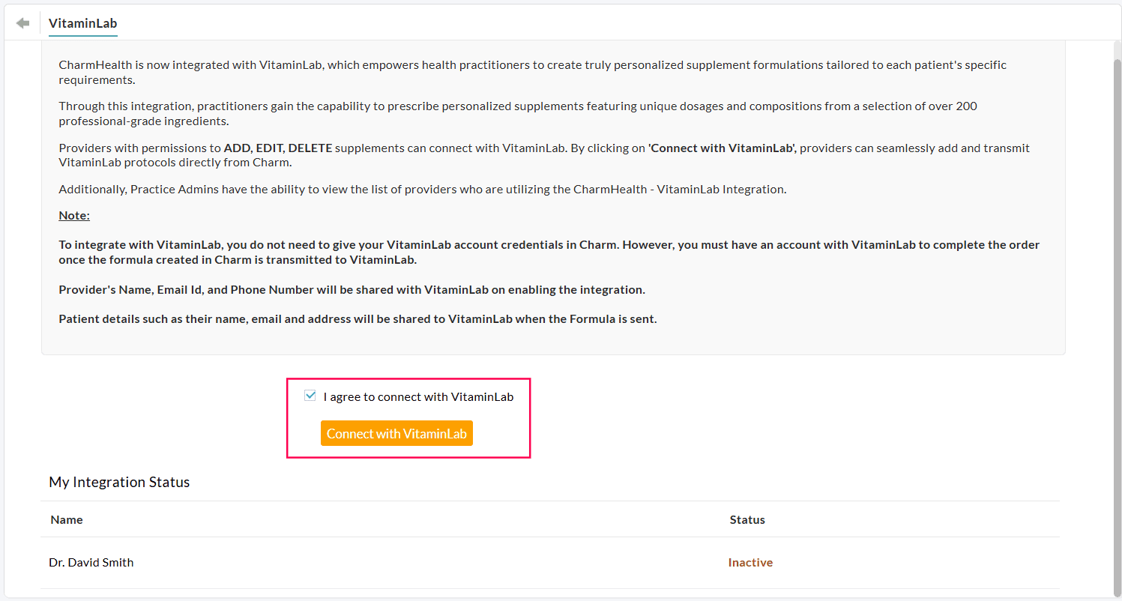
Task: Click the 'I agree to connect with VitaminLab' label
Action: [418, 396]
